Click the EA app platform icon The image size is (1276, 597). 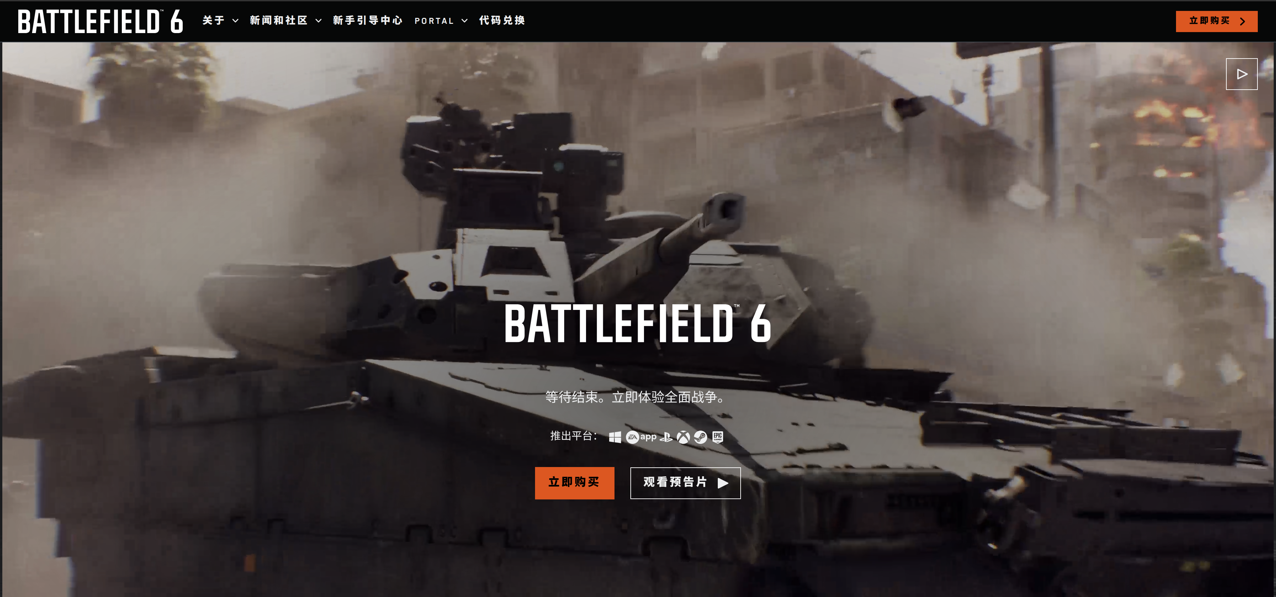pyautogui.click(x=641, y=437)
